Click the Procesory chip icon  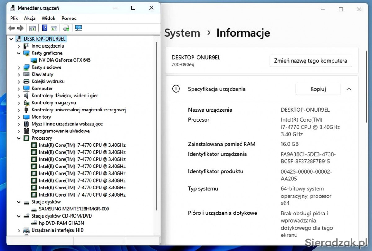(x=26, y=138)
